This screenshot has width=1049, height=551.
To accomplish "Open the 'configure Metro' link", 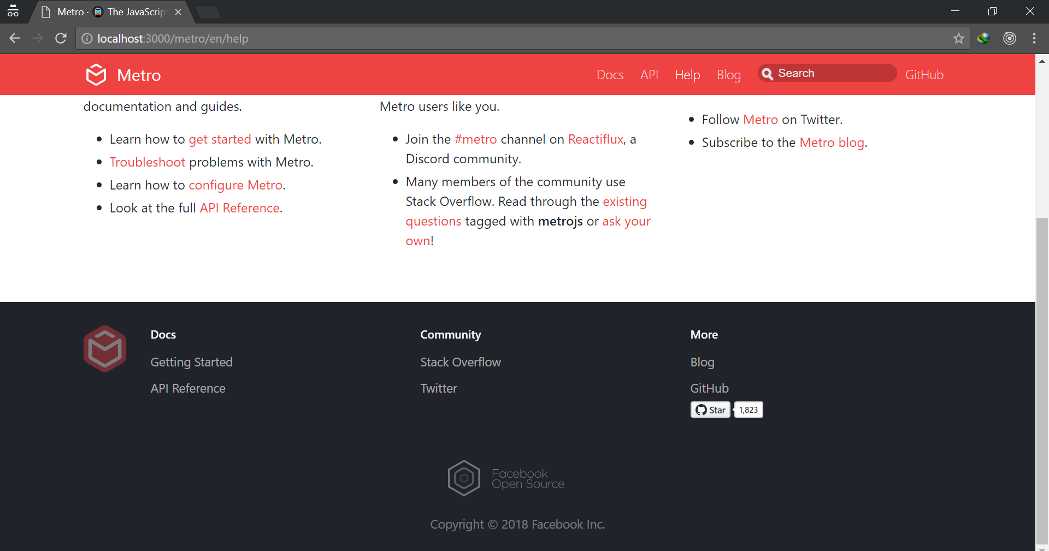I will [x=235, y=185].
